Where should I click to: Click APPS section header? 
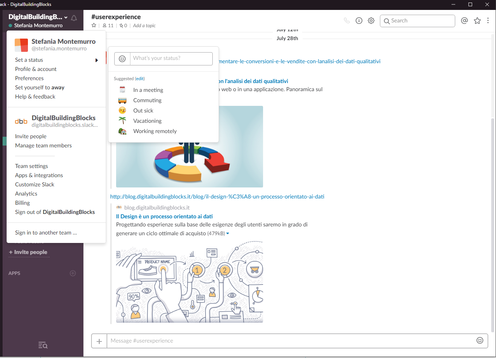14,273
